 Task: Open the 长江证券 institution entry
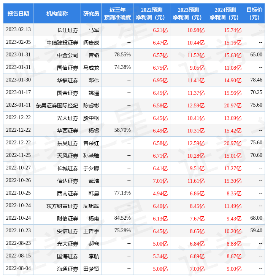click(68, 30)
